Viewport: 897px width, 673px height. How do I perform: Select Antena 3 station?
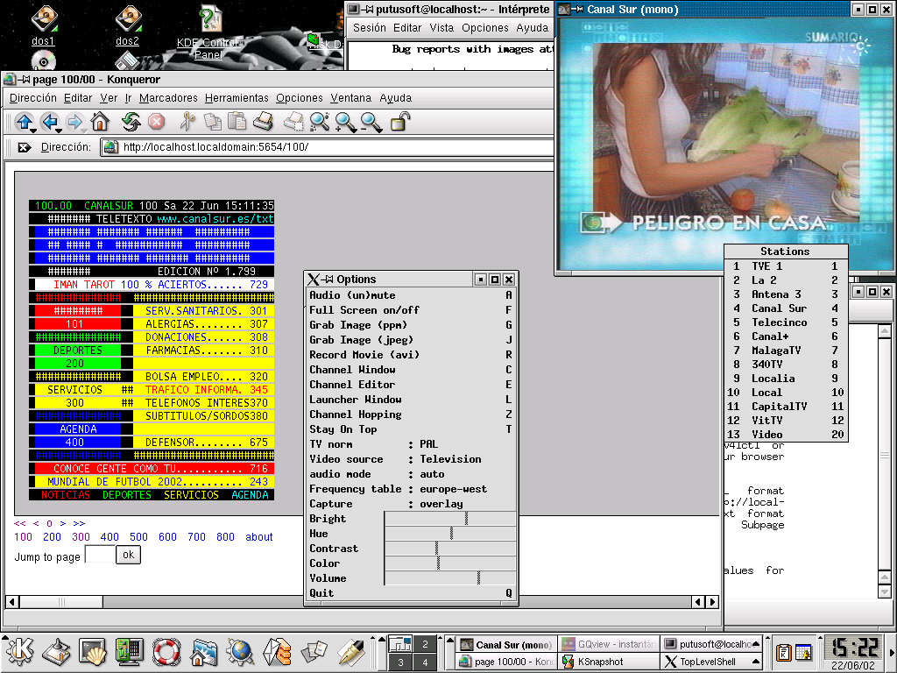click(x=785, y=294)
